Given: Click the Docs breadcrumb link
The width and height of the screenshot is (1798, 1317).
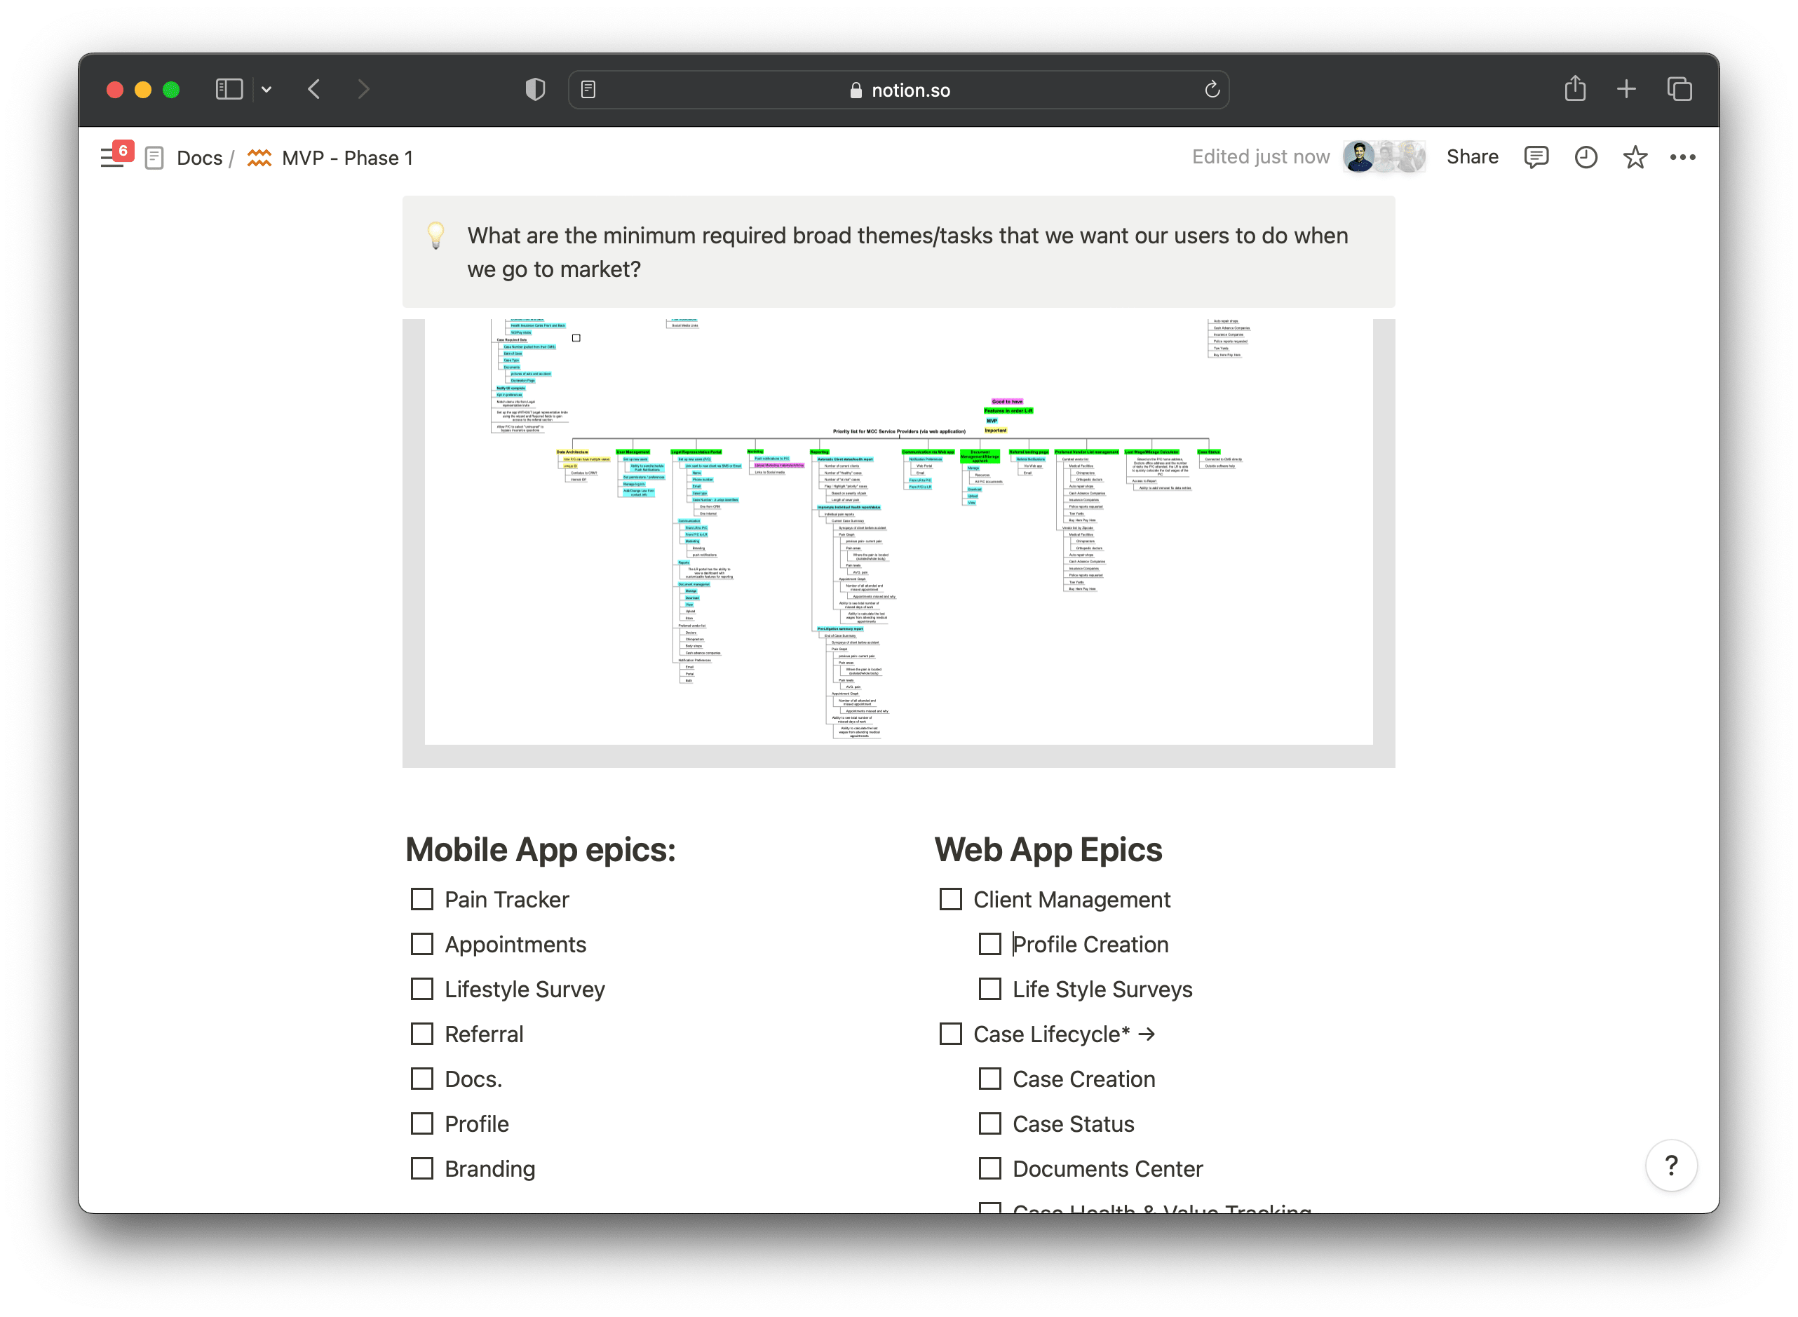Looking at the screenshot, I should (x=199, y=158).
